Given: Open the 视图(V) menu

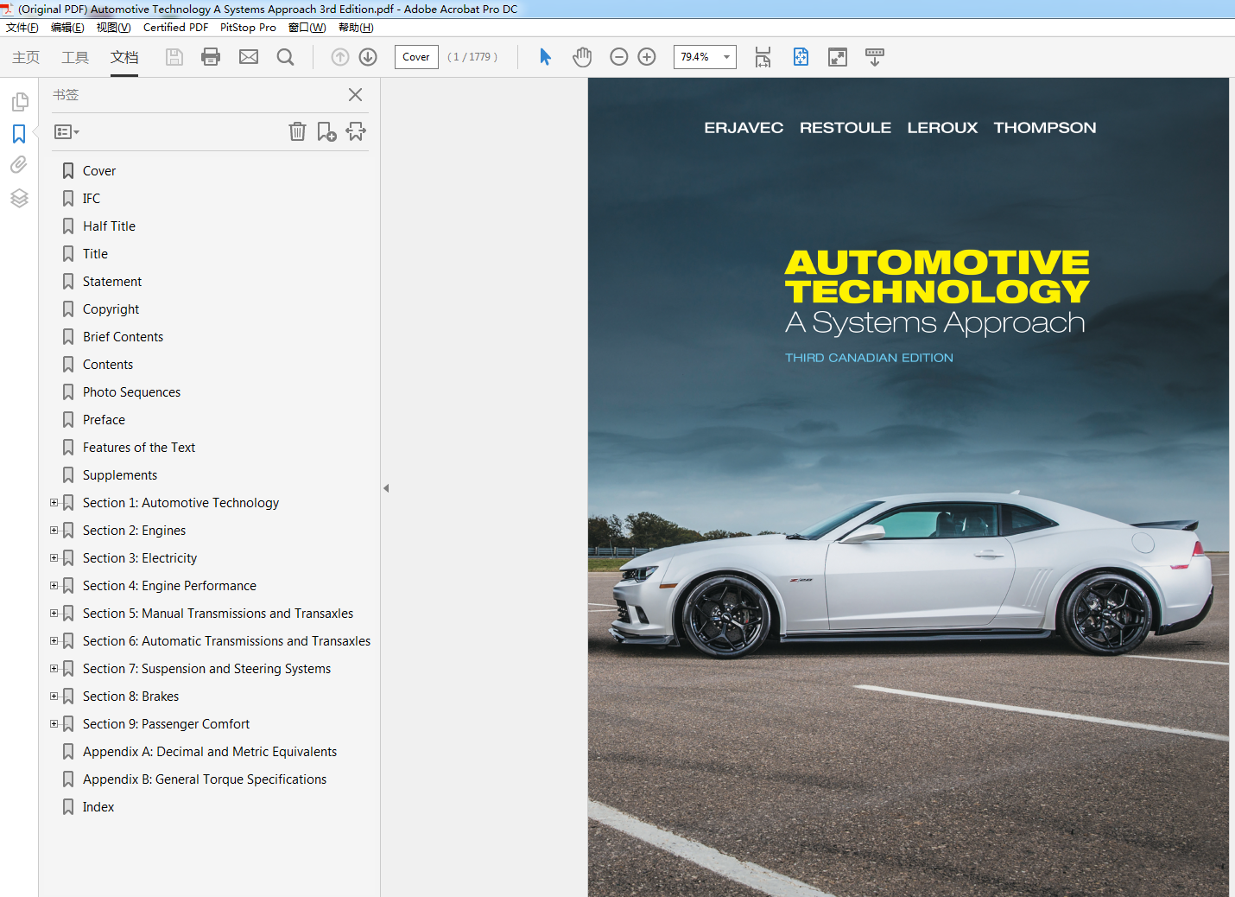Looking at the screenshot, I should point(113,28).
